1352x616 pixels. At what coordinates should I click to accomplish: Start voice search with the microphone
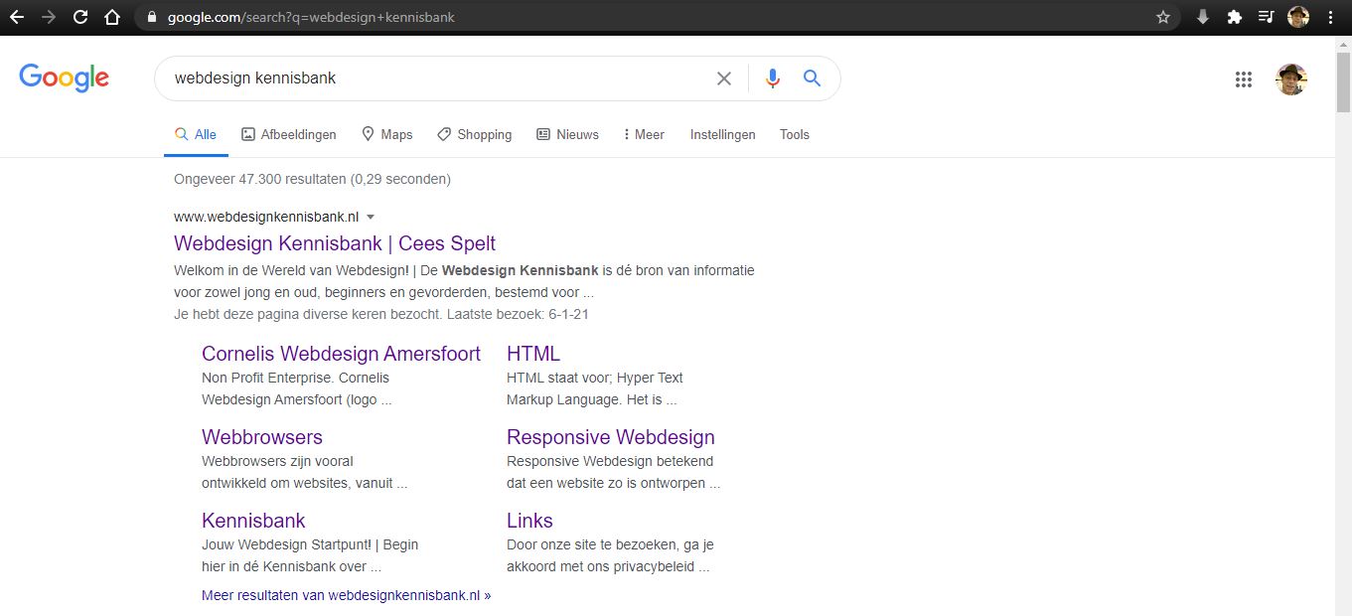tap(773, 78)
